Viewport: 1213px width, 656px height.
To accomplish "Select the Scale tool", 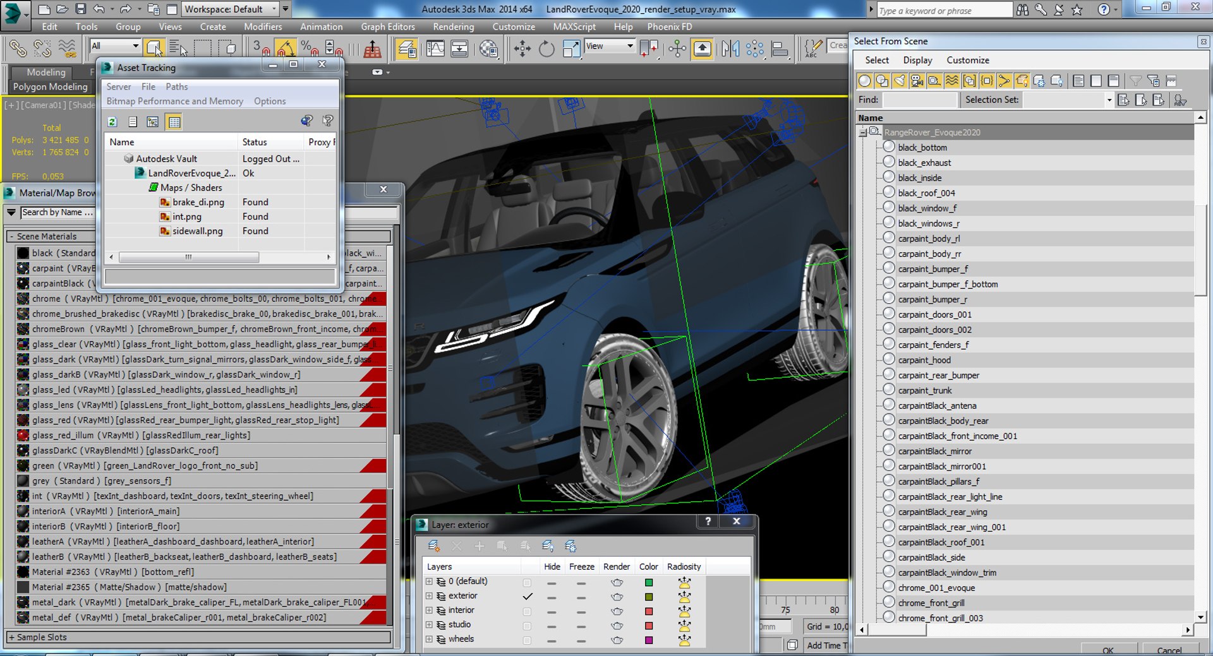I will tap(571, 49).
